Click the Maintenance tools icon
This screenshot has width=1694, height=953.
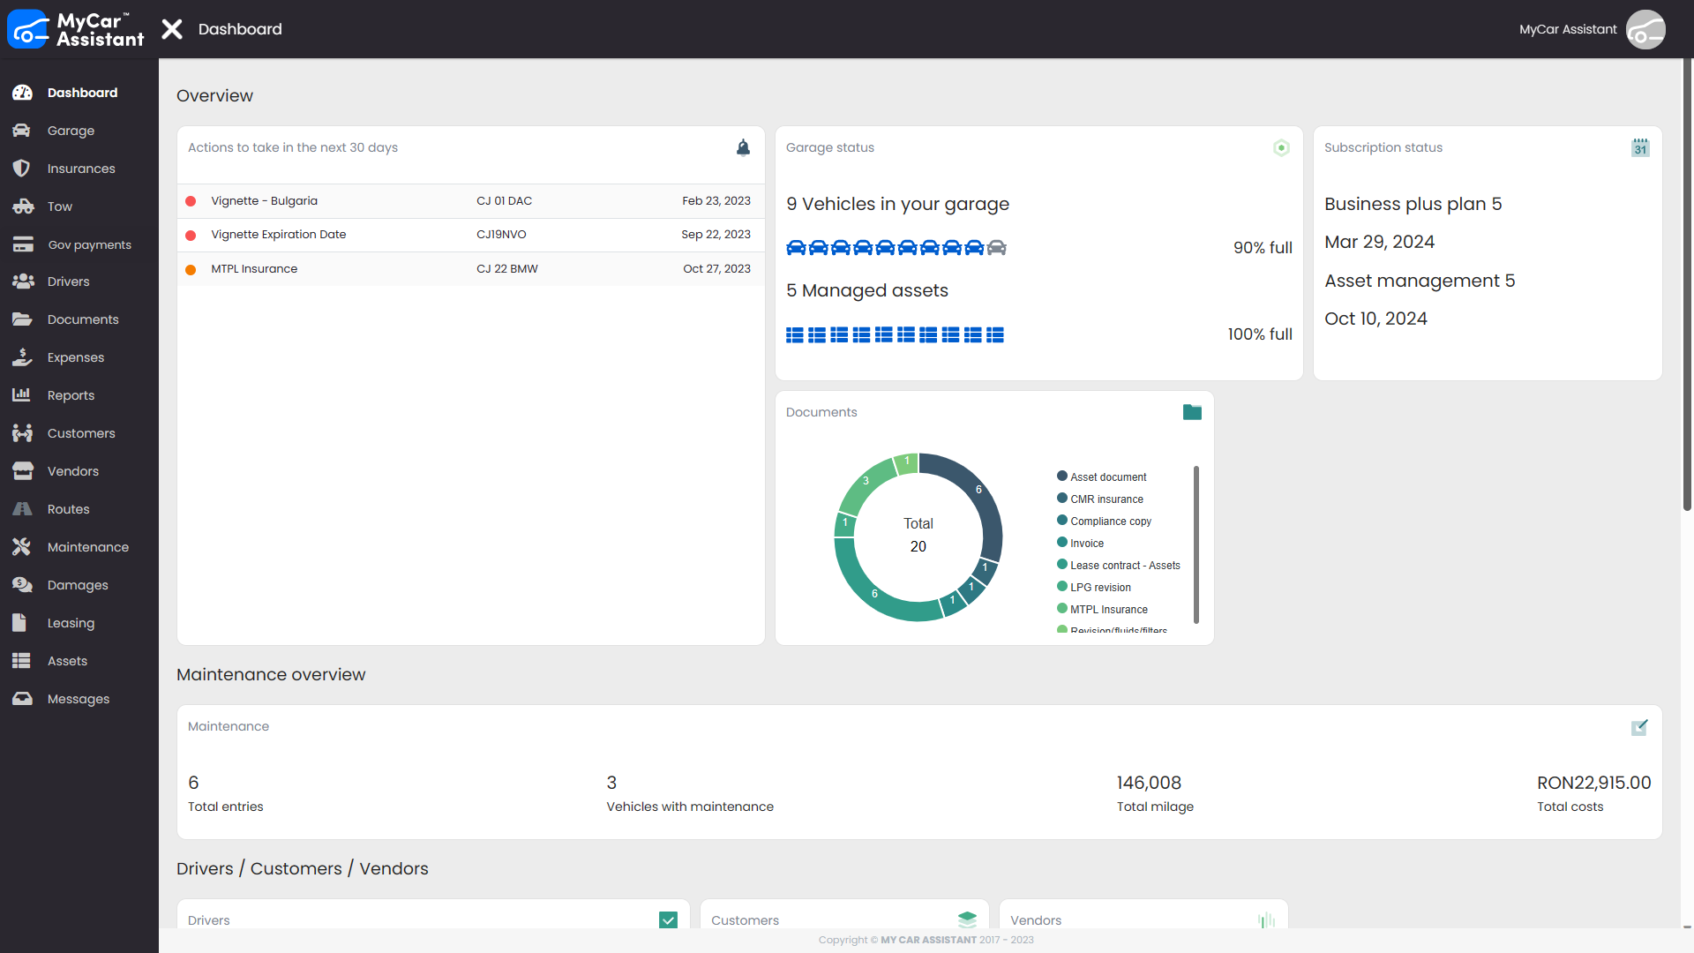pyautogui.click(x=22, y=547)
